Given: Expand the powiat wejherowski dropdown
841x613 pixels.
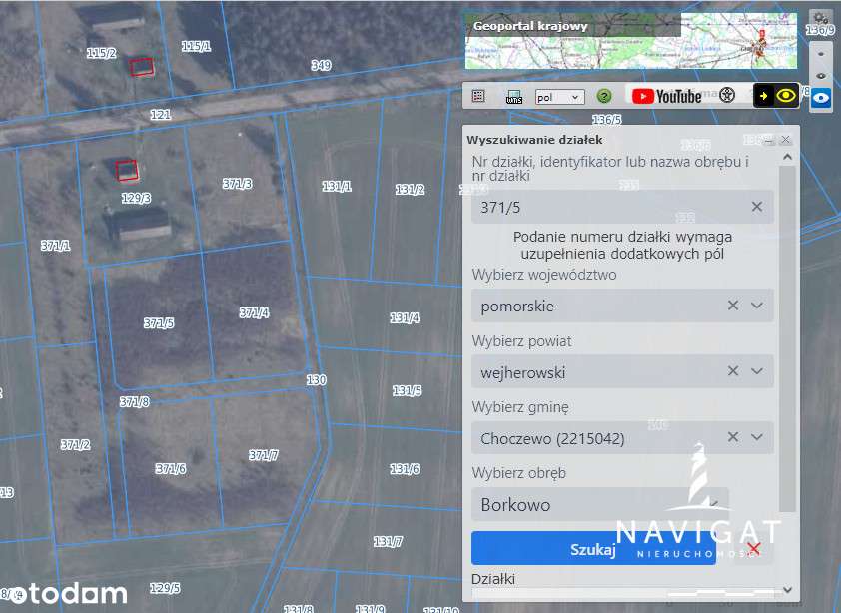Looking at the screenshot, I should 757,371.
